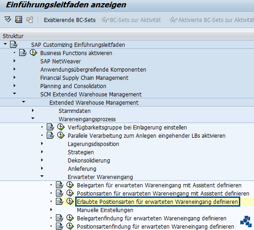254x230 pixels.
Task: Execute activity icon for Business Functions aktivieren
Action: pos(33,53)
